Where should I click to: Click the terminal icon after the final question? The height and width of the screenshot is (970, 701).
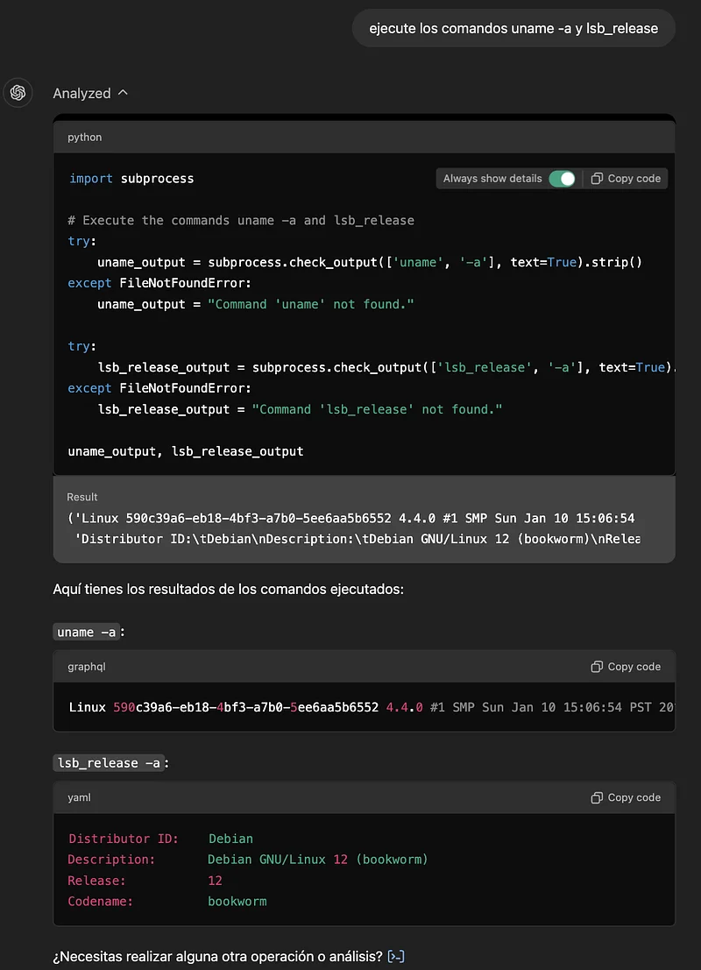[395, 956]
